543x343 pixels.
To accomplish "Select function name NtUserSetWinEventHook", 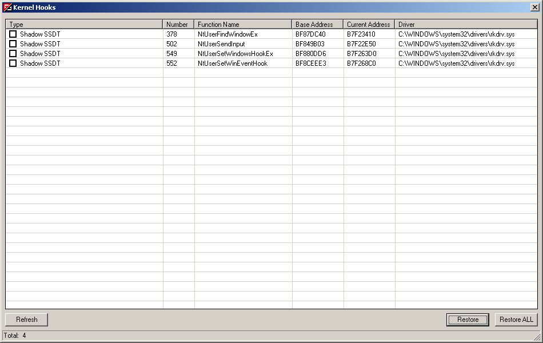I will [x=233, y=63].
